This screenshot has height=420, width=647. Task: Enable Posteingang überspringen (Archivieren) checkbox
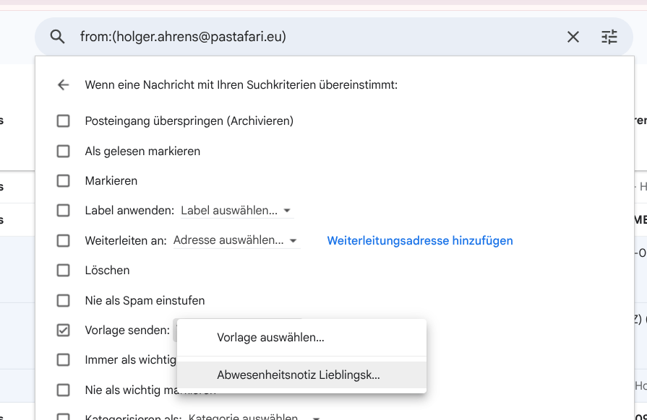(64, 121)
